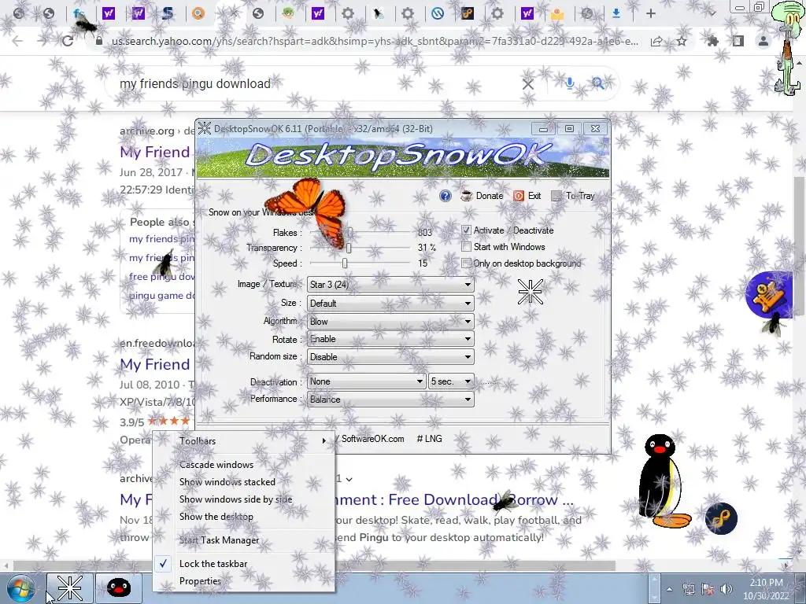Screen dimensions: 806x604
Task: Click the Yahoo voice search microphone icon
Action: (x=570, y=83)
